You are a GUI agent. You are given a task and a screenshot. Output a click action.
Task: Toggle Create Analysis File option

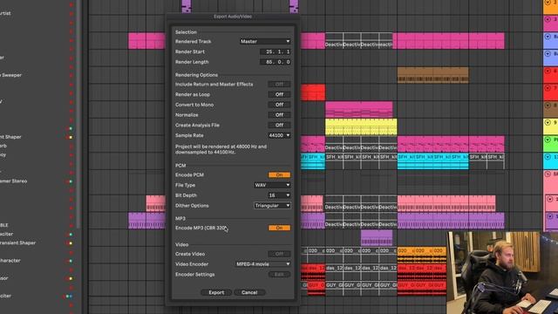point(279,126)
